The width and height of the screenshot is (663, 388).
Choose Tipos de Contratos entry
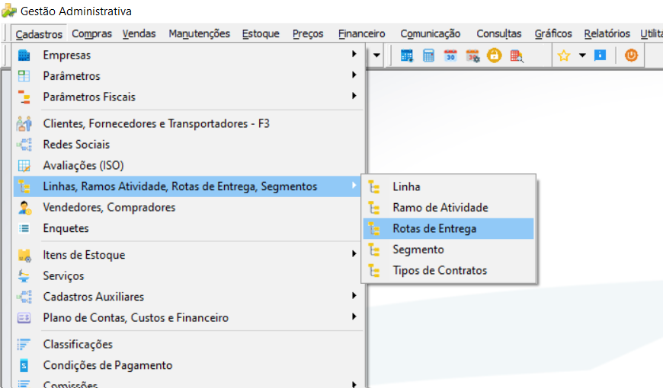click(449, 270)
